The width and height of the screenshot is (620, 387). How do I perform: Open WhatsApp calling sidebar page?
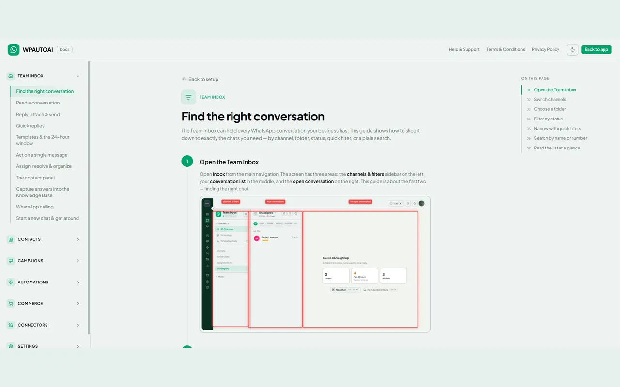(35, 207)
